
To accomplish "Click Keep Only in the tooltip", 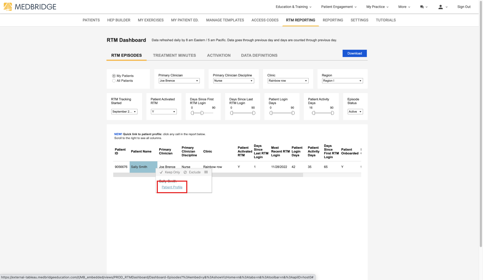I will coord(170,172).
